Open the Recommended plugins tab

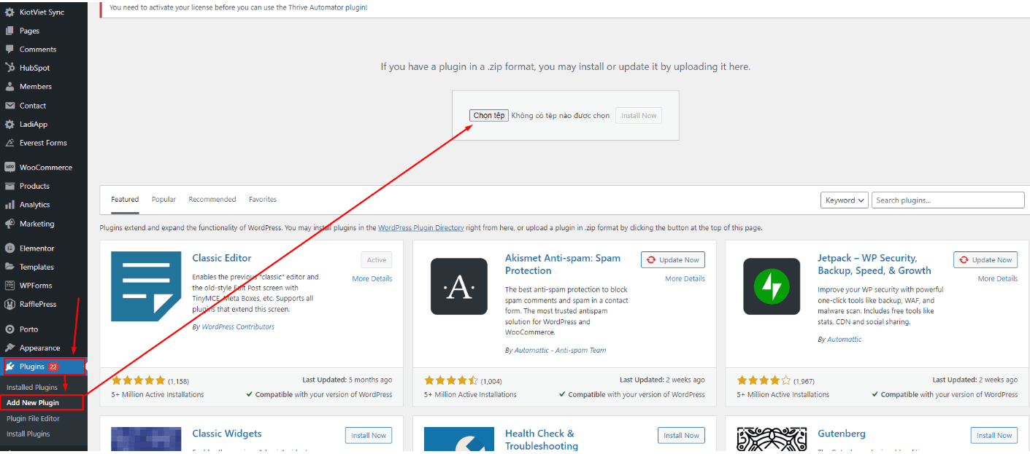coord(212,200)
